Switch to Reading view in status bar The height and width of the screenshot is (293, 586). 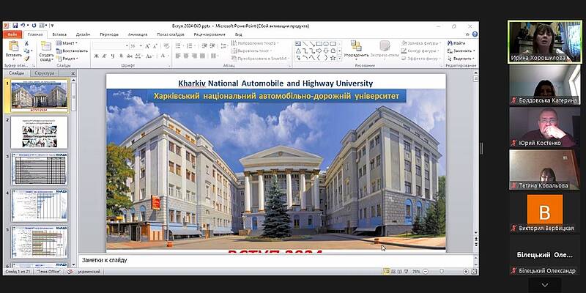click(400, 271)
